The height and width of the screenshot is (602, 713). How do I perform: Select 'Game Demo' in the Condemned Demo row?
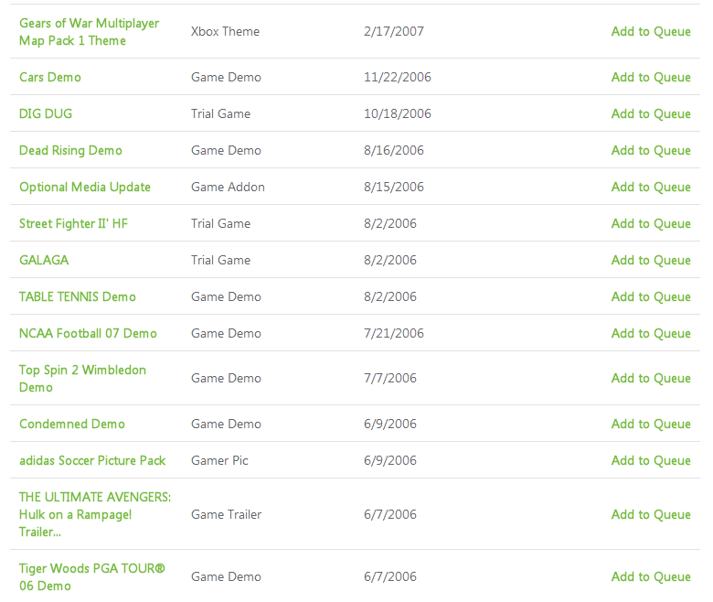point(226,425)
